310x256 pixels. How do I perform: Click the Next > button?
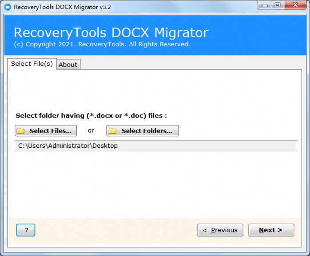point(271,230)
